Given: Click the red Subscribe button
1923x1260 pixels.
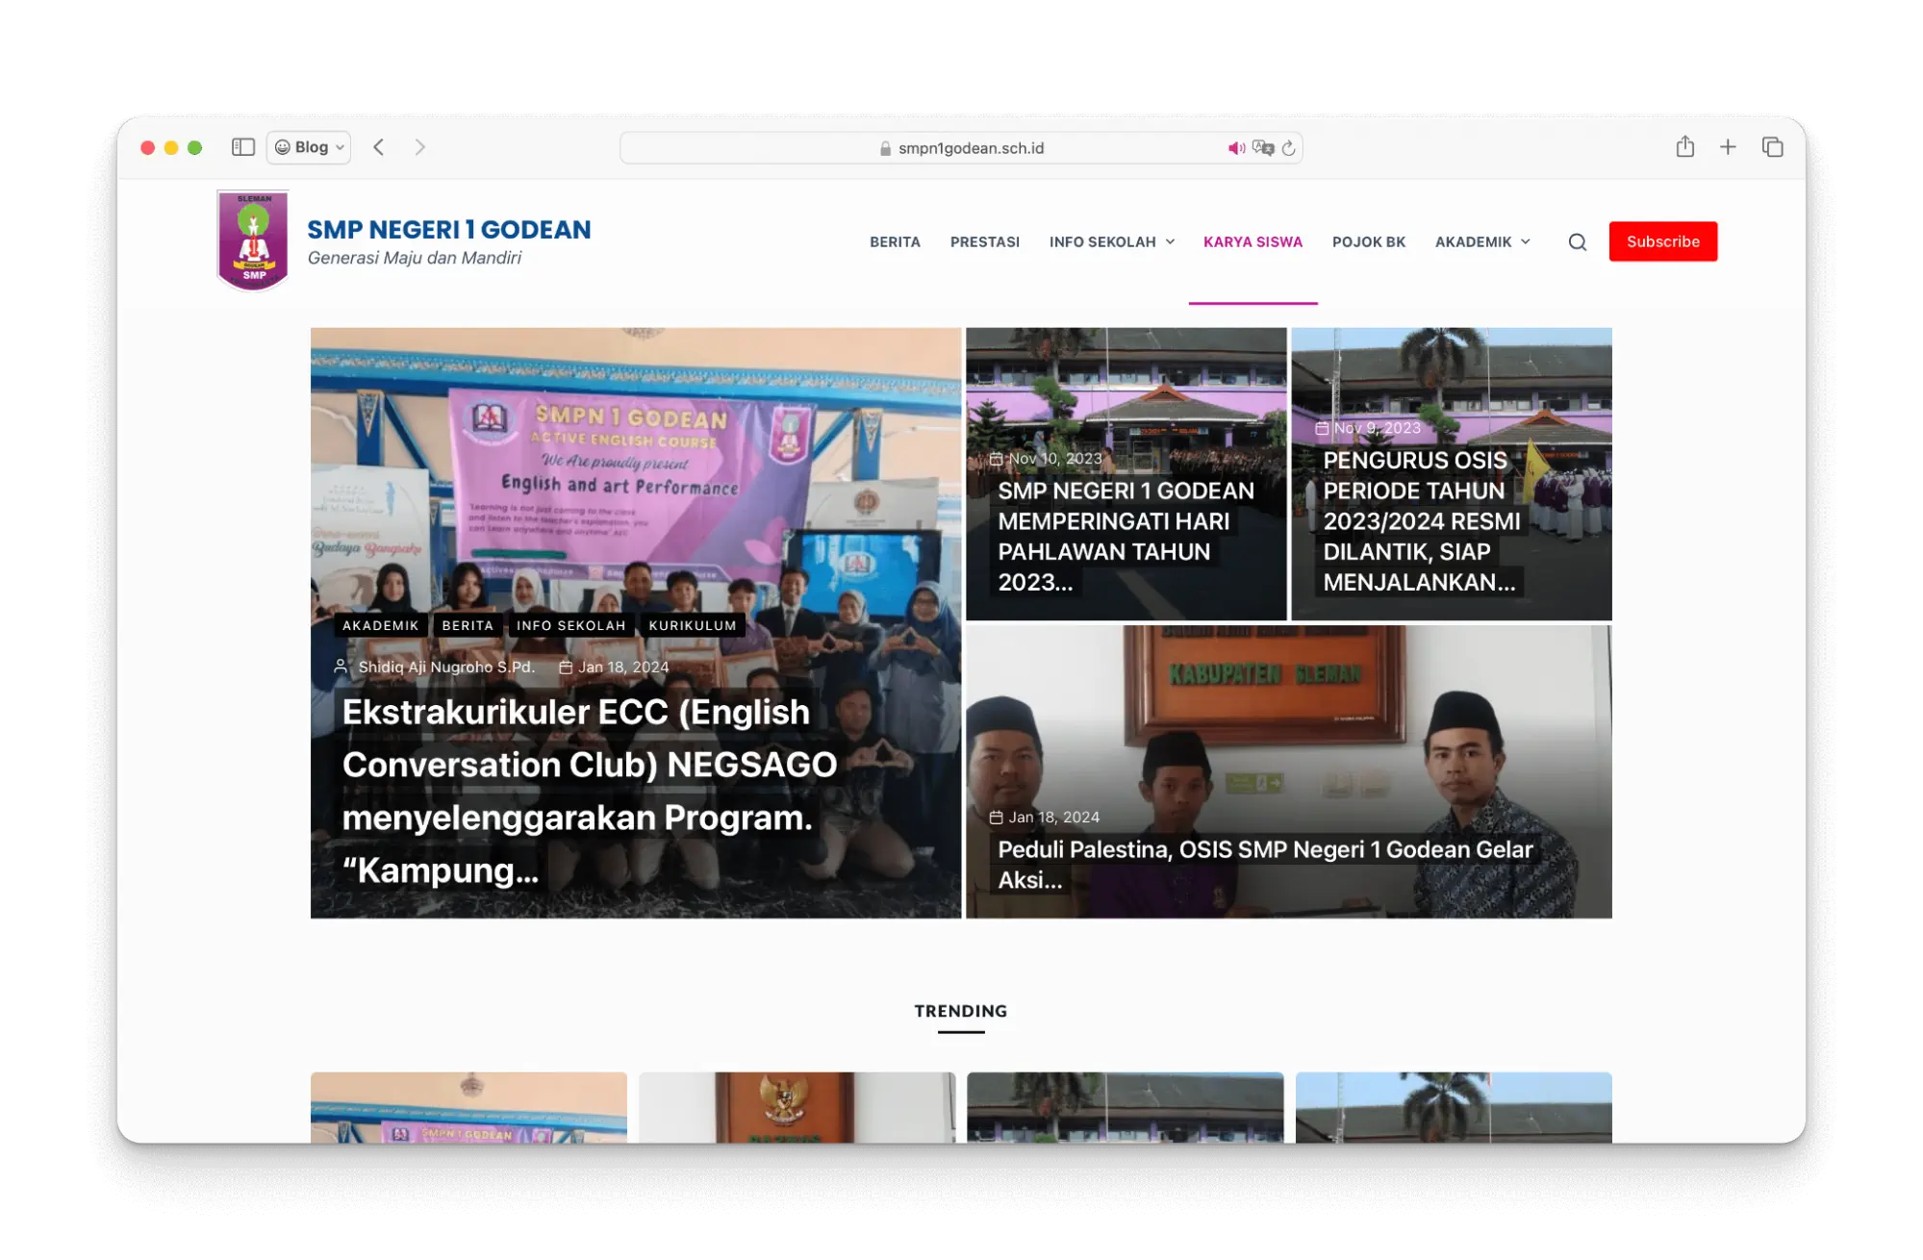Looking at the screenshot, I should coord(1662,241).
